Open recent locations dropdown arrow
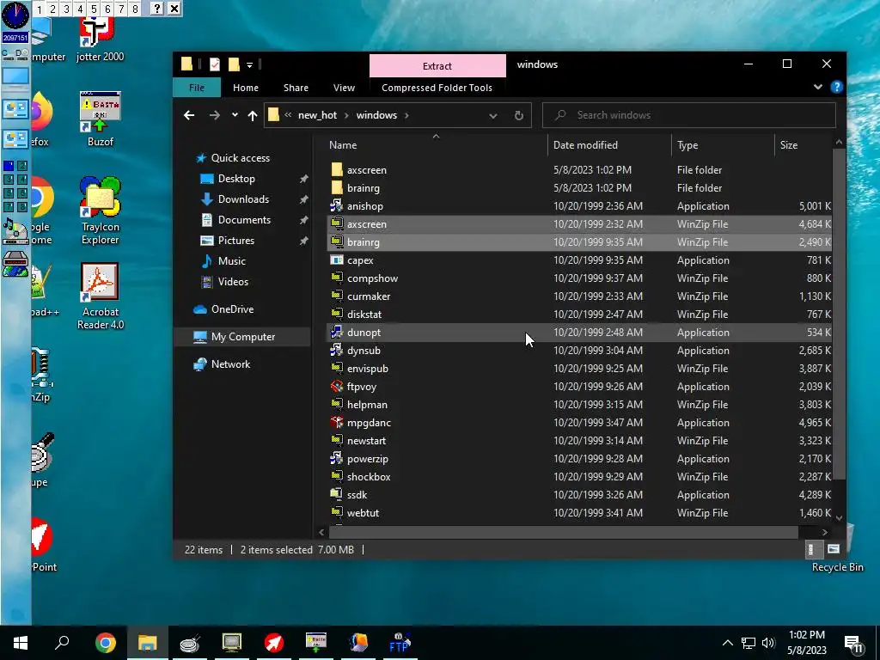The image size is (880, 660). [235, 115]
